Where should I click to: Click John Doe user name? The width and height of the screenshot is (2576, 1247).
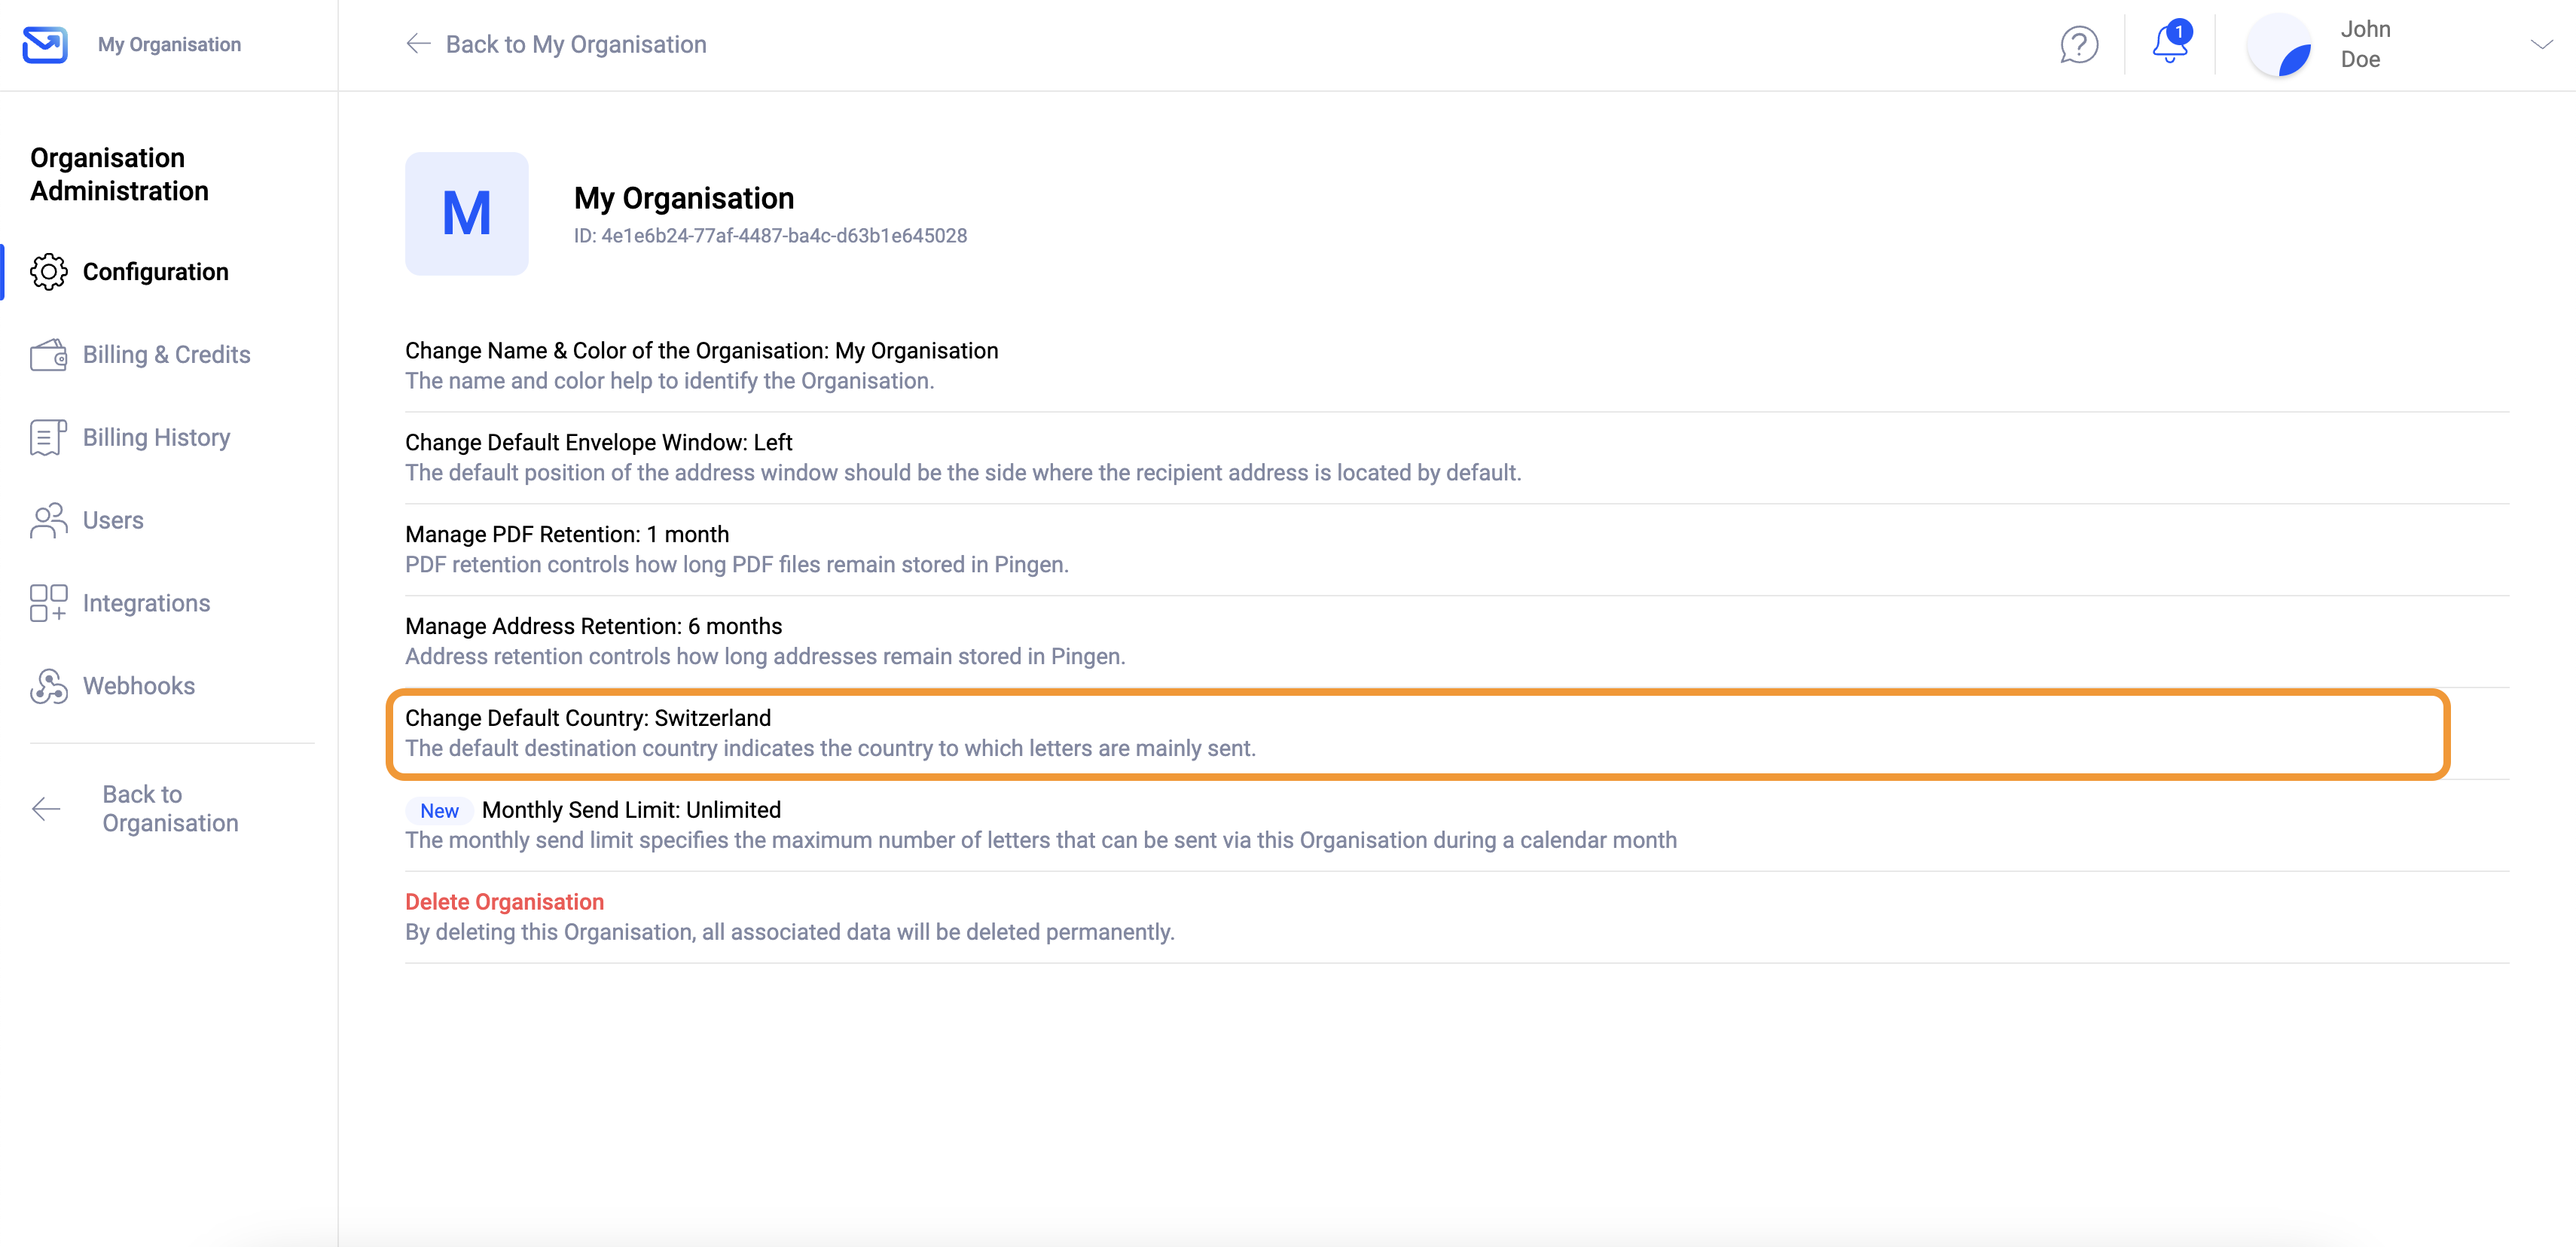(x=2366, y=44)
